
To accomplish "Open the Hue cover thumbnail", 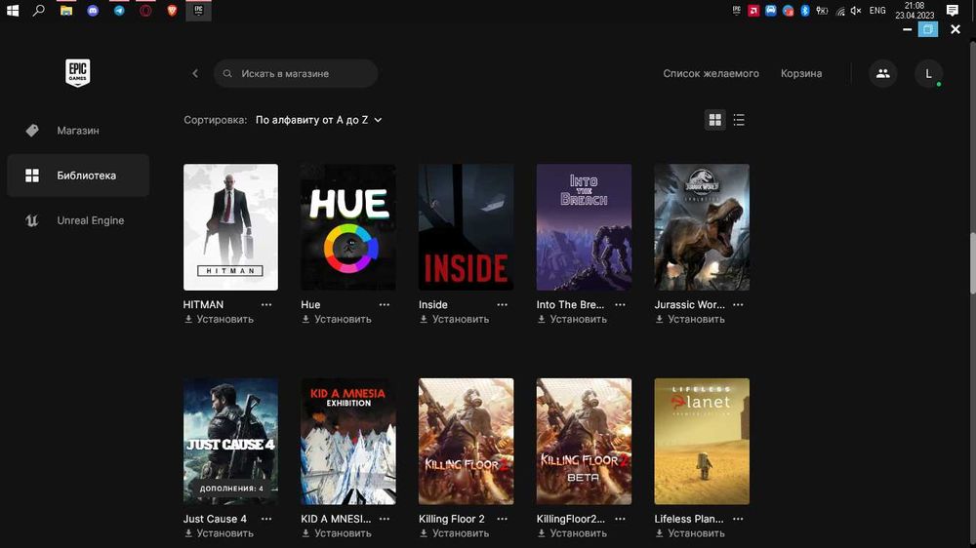I will (x=348, y=227).
